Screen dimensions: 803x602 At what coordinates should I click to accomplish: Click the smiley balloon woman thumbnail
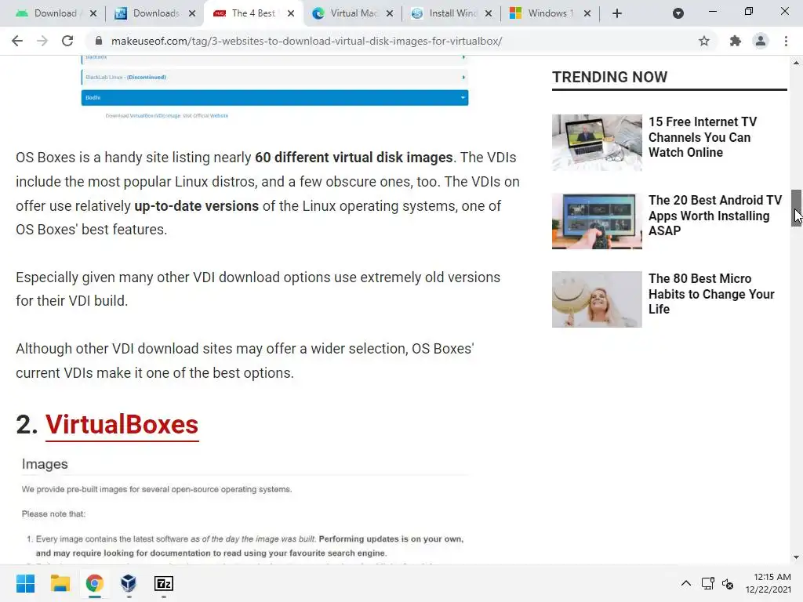[x=597, y=299]
